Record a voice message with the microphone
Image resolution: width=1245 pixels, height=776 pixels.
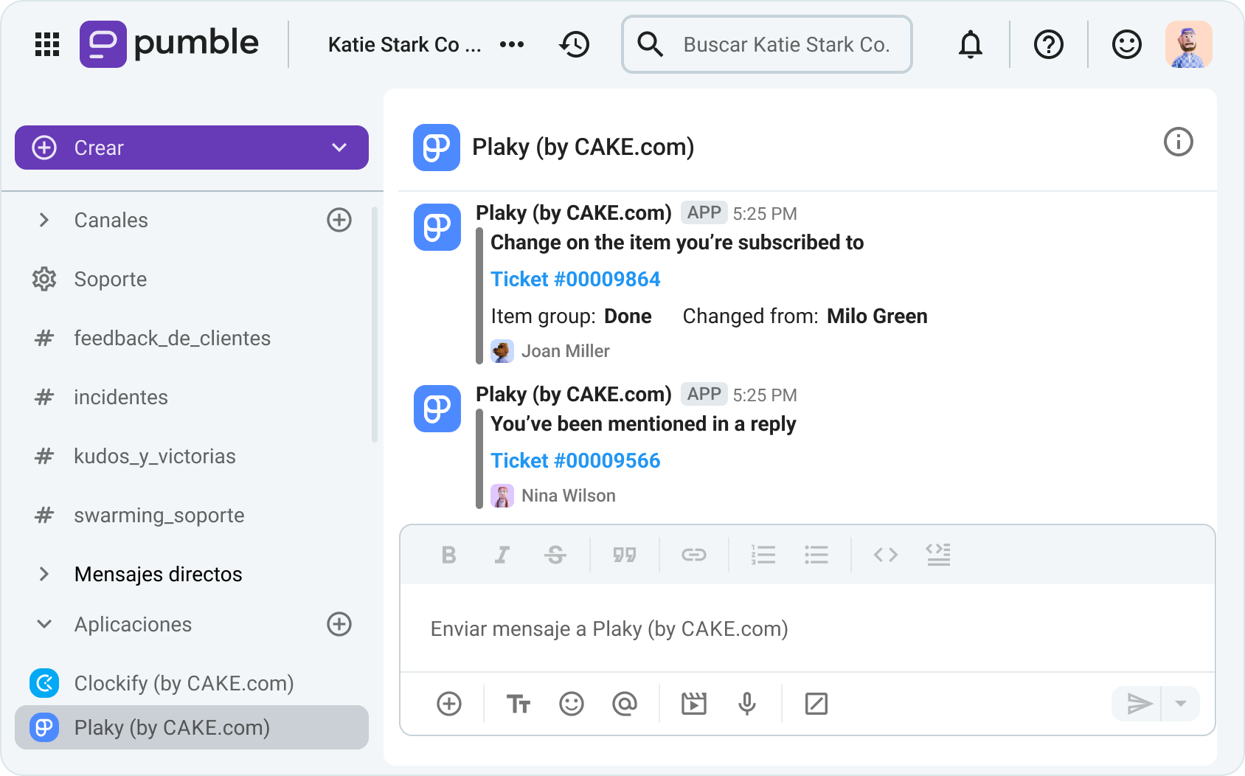click(x=747, y=704)
